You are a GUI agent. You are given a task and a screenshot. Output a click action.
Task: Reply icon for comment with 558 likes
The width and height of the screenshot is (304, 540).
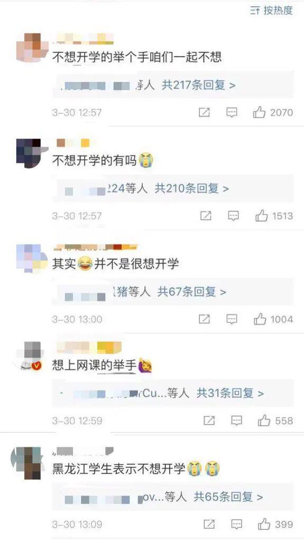237,420
